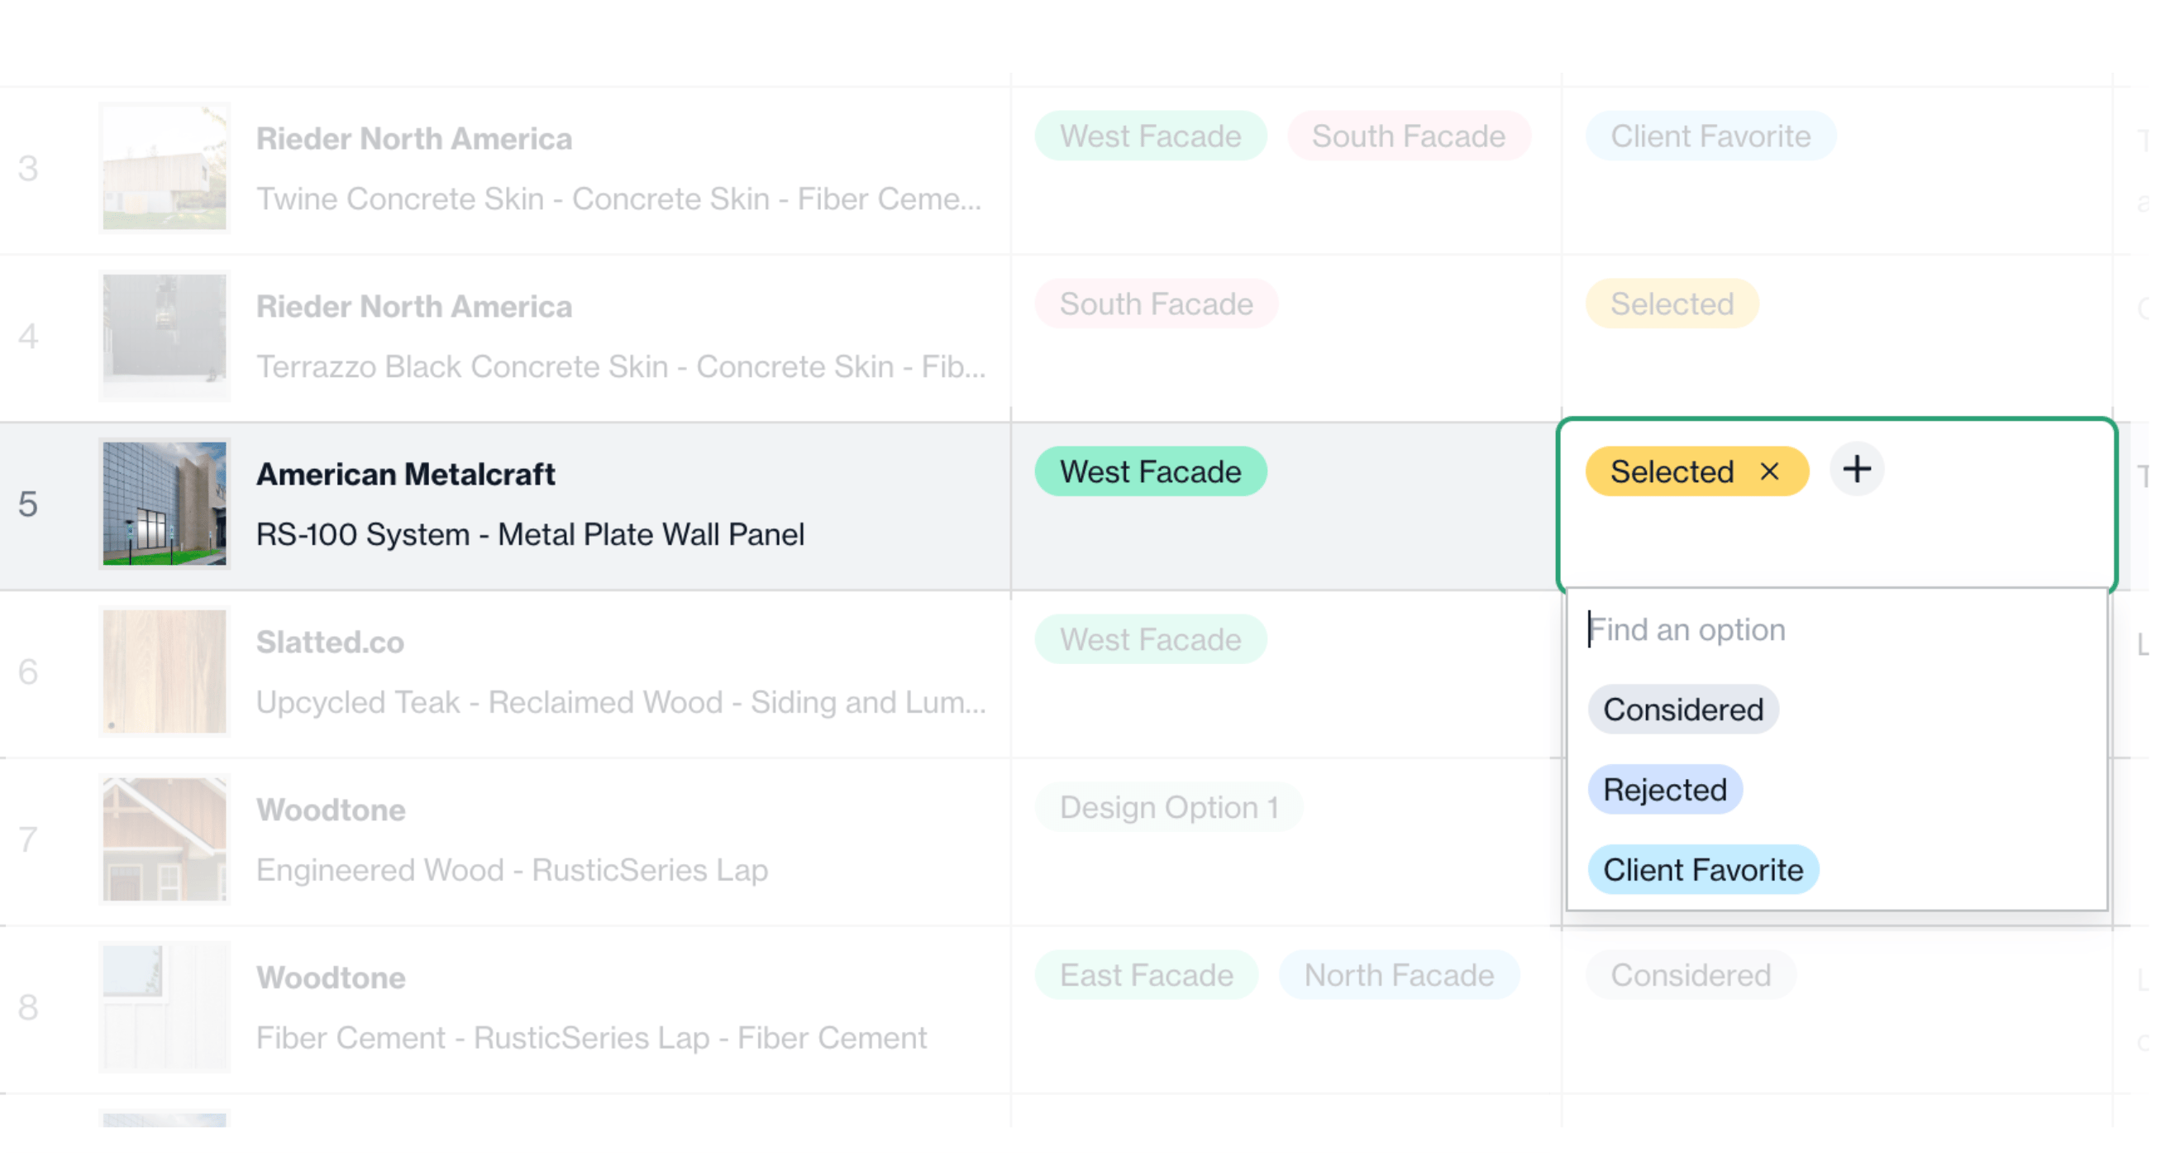Click the South Facade tag in row 4
The image size is (2166, 1176).
[1156, 304]
